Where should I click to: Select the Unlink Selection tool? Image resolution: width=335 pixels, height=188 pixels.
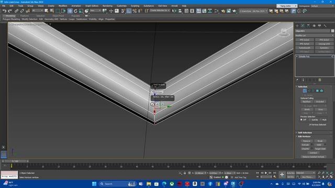coord(22,11)
